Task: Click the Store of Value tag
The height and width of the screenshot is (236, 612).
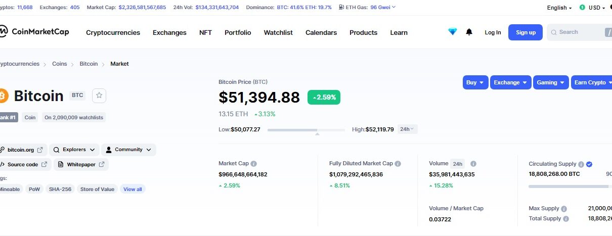Action: [x=97, y=189]
